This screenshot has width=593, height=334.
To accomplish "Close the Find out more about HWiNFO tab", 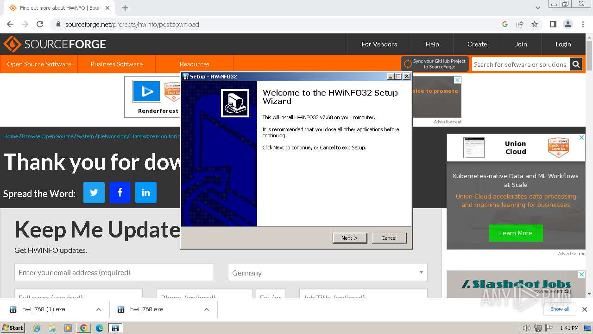I will [108, 8].
